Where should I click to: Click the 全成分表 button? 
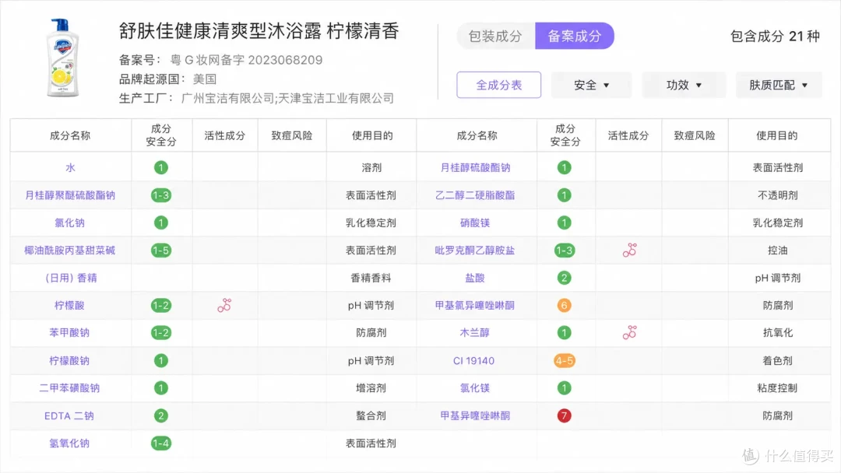(499, 85)
